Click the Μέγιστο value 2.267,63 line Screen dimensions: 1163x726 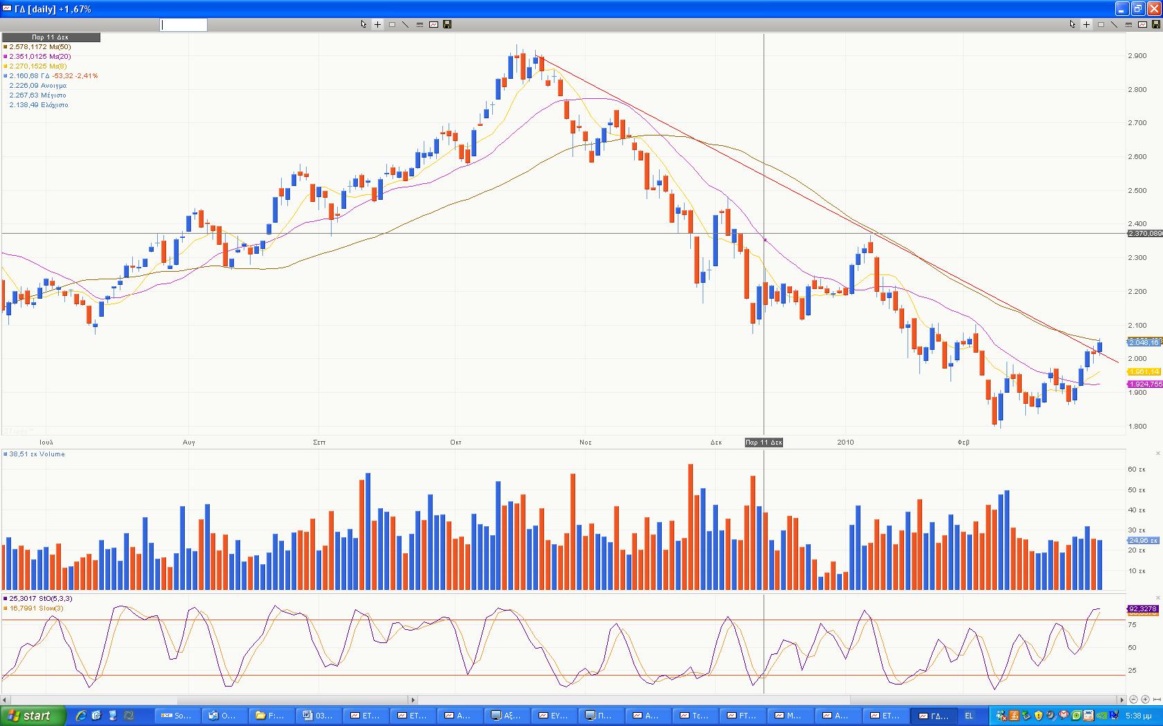pos(38,95)
